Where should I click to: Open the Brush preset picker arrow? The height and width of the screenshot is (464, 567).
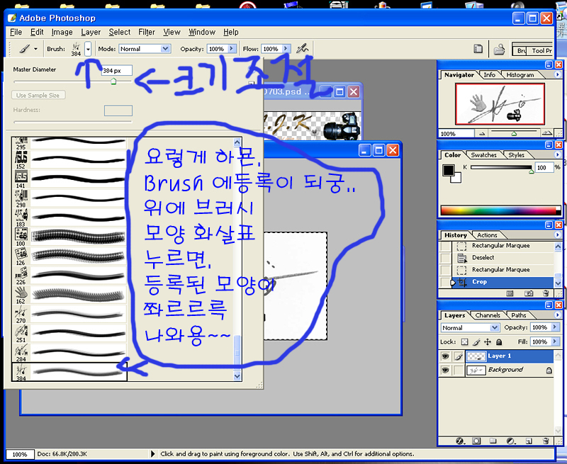tap(88, 49)
